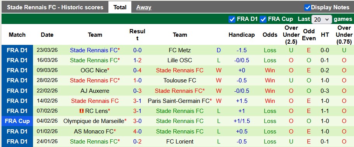The width and height of the screenshot is (354, 147).
Task: Click the FC Lorient team link
Action: point(180,141)
